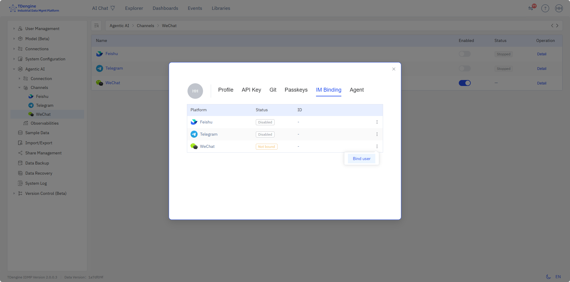Screen dimensions: 570x282
Task: Expand the Model (Beta) tree node
Action: tap(14, 39)
